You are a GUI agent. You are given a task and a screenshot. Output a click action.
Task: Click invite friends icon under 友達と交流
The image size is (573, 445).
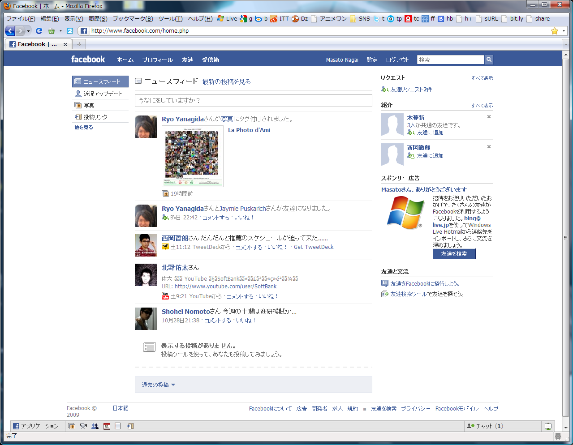385,283
